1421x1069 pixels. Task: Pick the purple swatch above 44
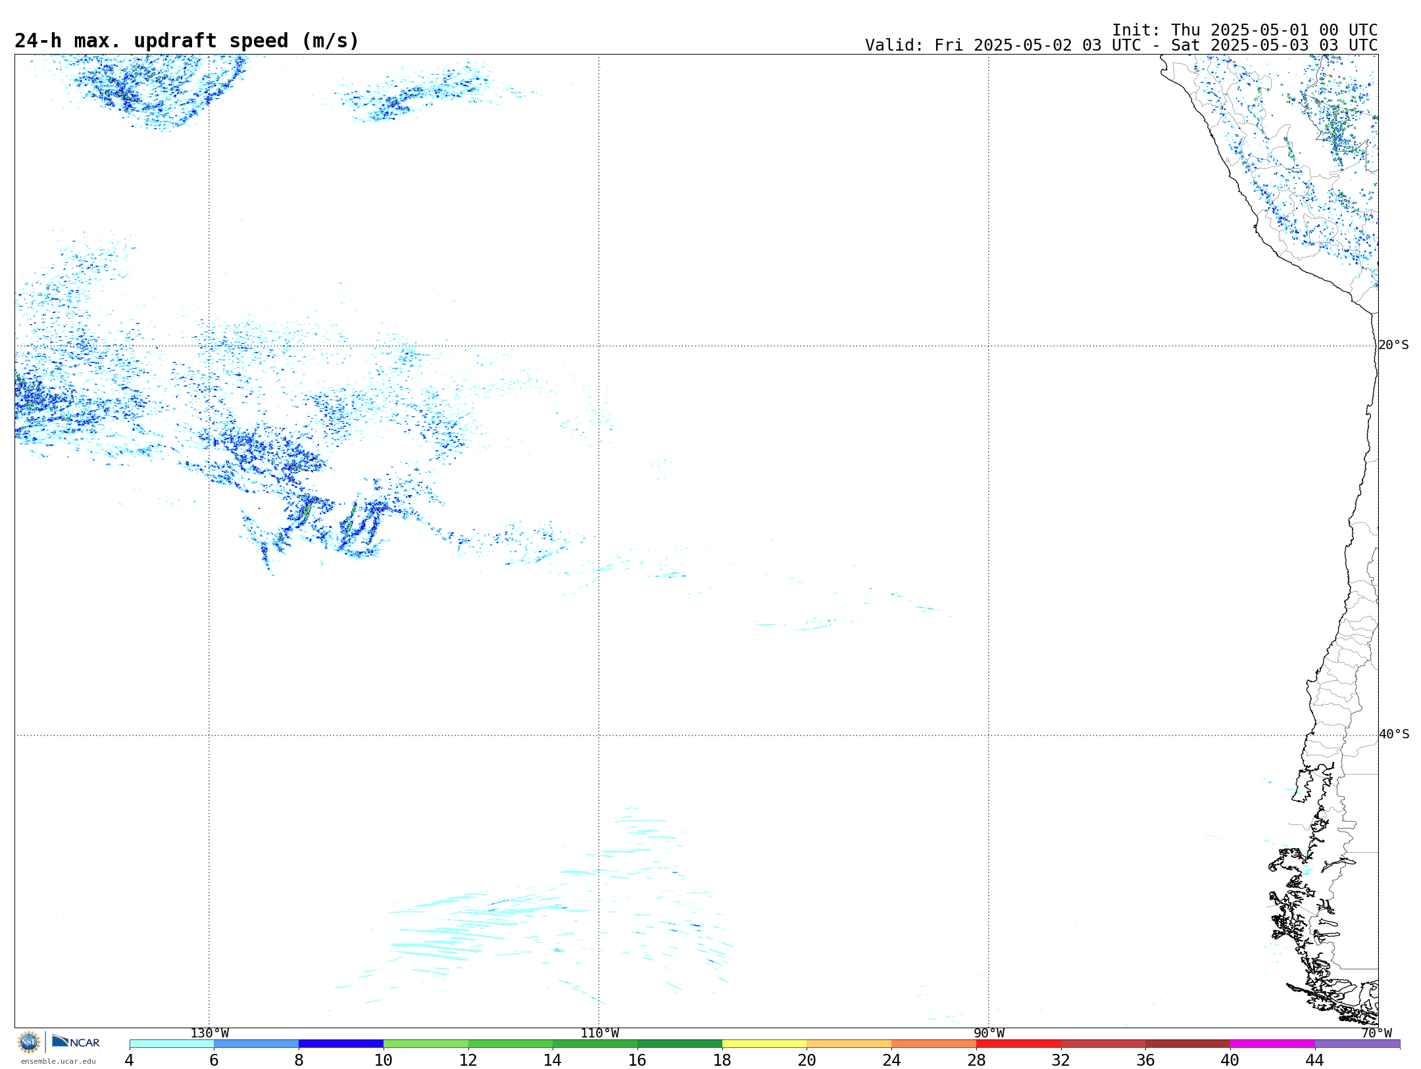pos(1358,1044)
